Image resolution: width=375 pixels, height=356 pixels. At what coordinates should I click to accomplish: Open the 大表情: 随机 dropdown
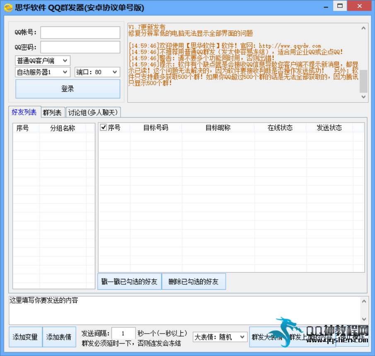point(220,337)
